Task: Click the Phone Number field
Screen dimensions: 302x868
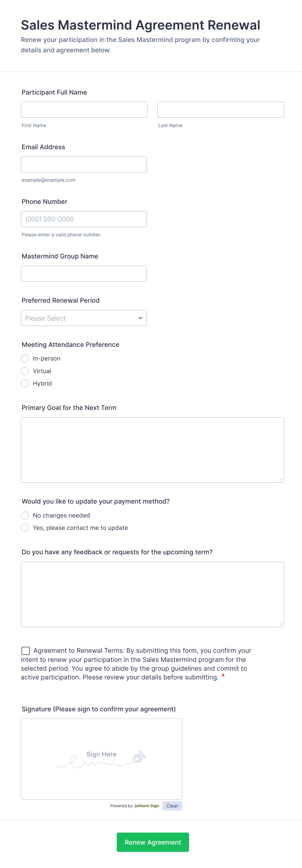Action: point(84,219)
